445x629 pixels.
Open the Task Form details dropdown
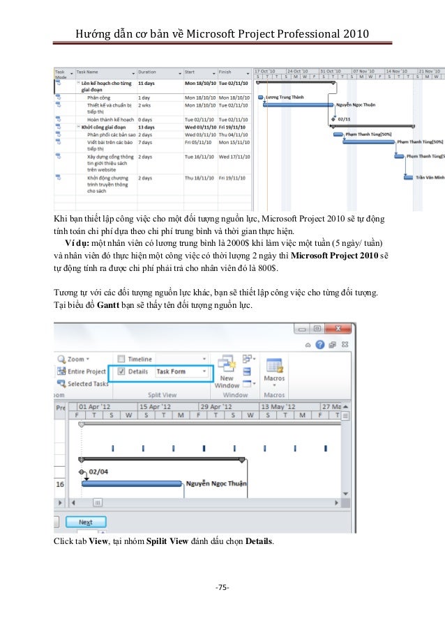(204, 371)
